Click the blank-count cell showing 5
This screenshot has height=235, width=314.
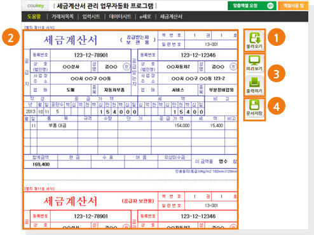pos(57,111)
